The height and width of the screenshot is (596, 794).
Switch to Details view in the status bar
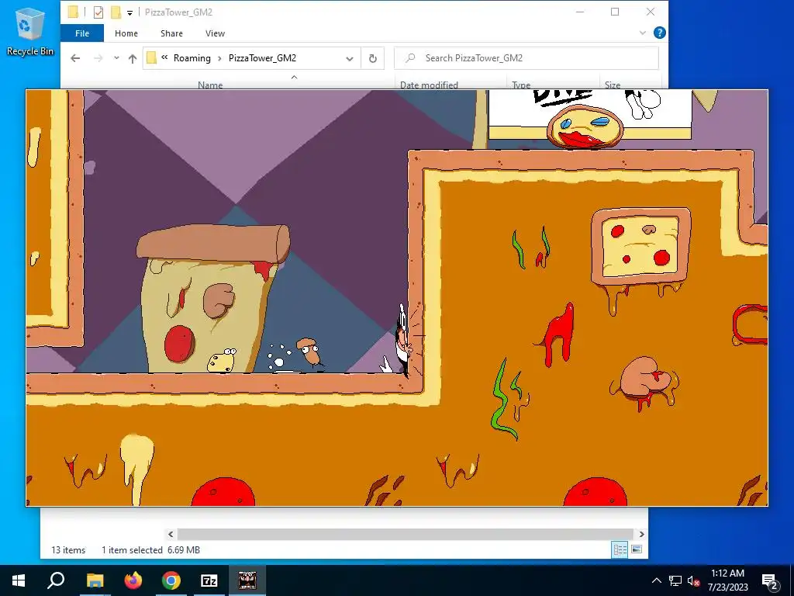pos(620,550)
